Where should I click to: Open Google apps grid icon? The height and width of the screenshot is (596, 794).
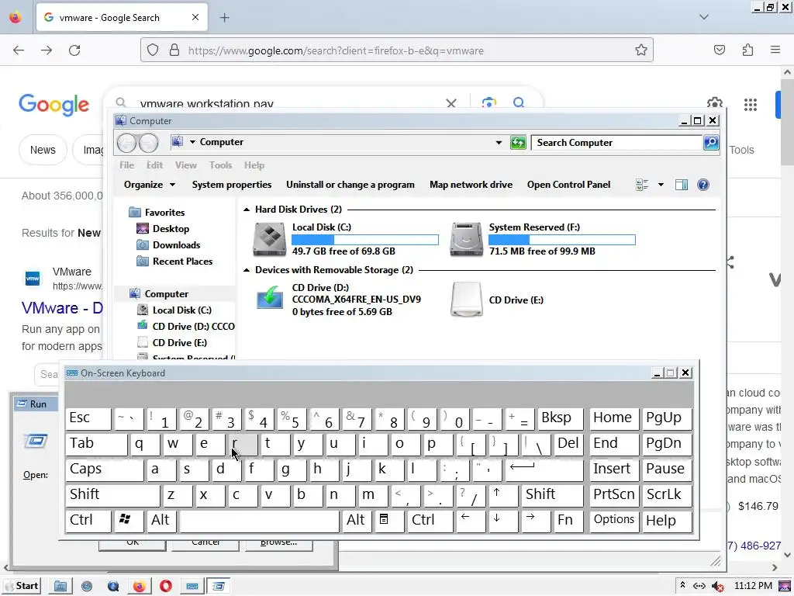751,105
